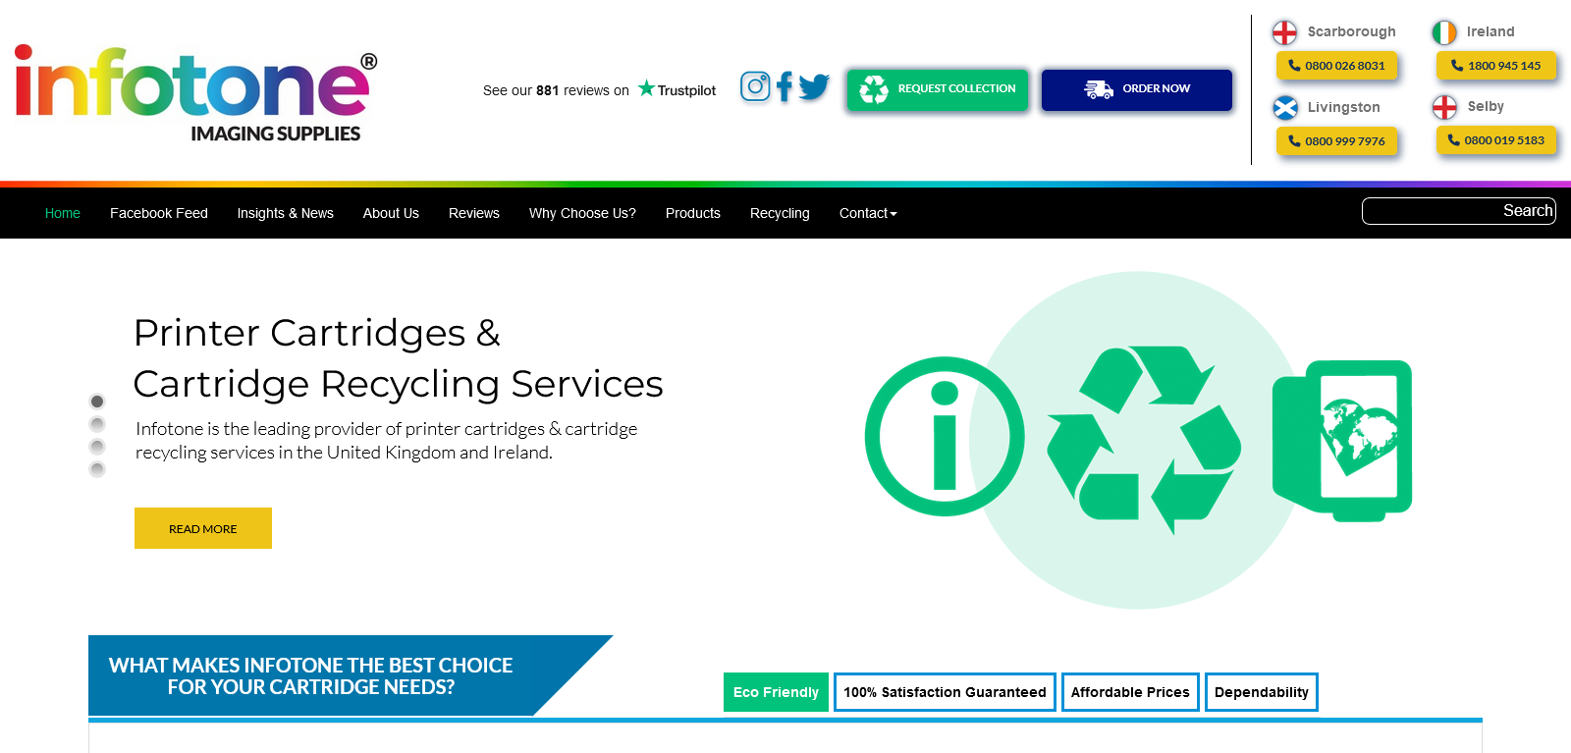Go to the Home menu item
This screenshot has width=1571, height=753.
coord(63,213)
